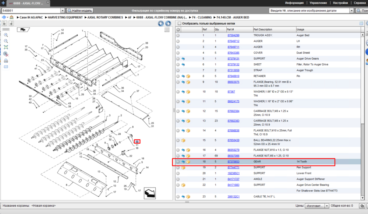Open part number link 87375653
Screen dimensions: 368x214
click(233, 162)
